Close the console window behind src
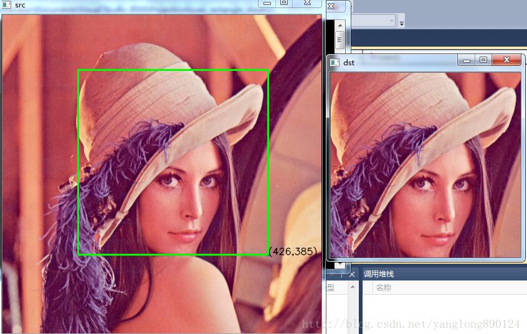 331,6
